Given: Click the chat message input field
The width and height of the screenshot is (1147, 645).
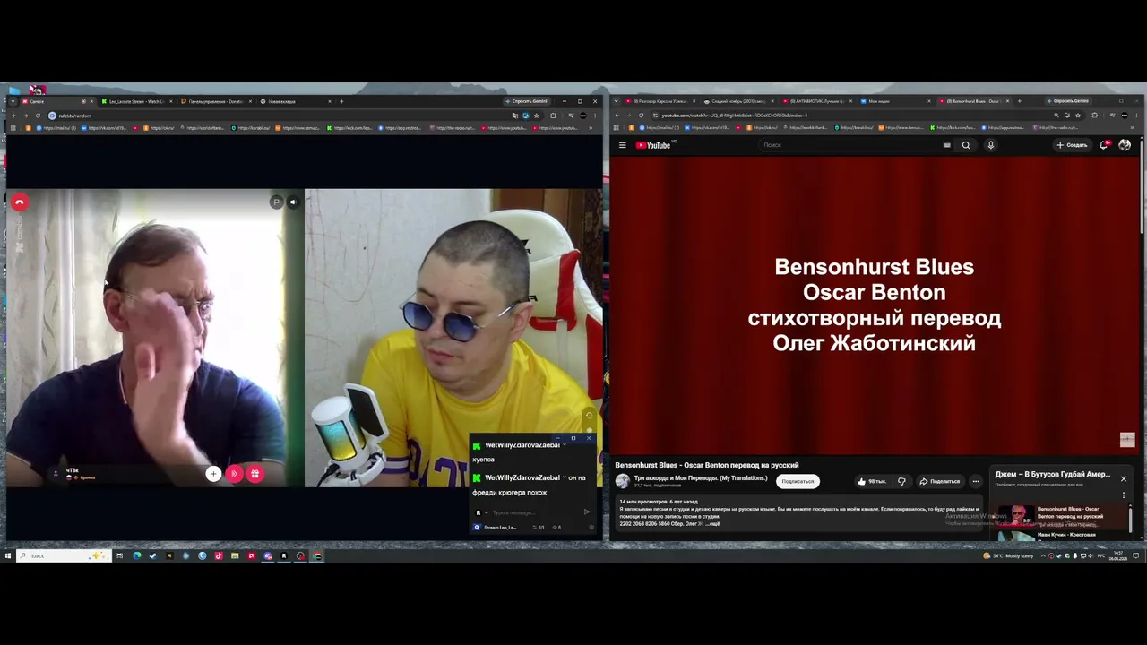Looking at the screenshot, I should pos(534,512).
